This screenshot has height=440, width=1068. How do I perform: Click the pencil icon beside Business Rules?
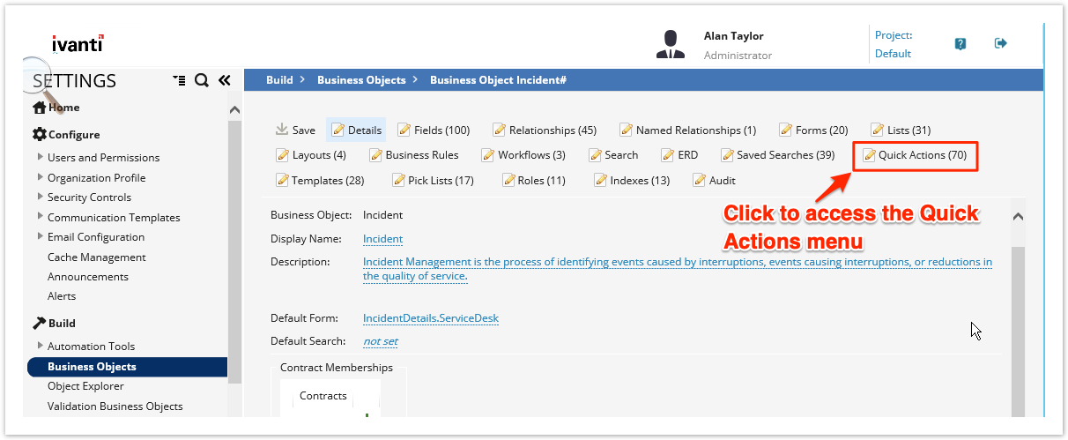point(376,155)
